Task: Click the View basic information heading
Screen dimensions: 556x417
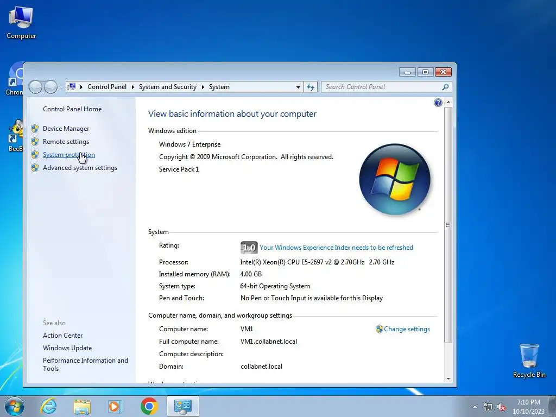Action: [232, 114]
